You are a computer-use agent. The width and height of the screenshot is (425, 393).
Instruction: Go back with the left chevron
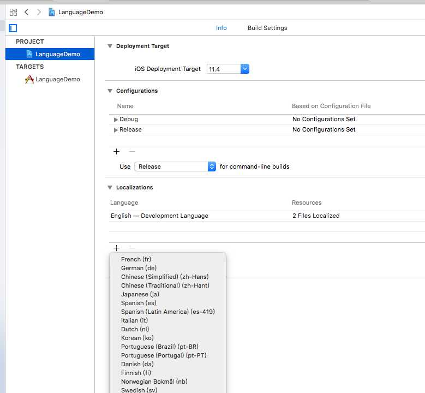27,12
